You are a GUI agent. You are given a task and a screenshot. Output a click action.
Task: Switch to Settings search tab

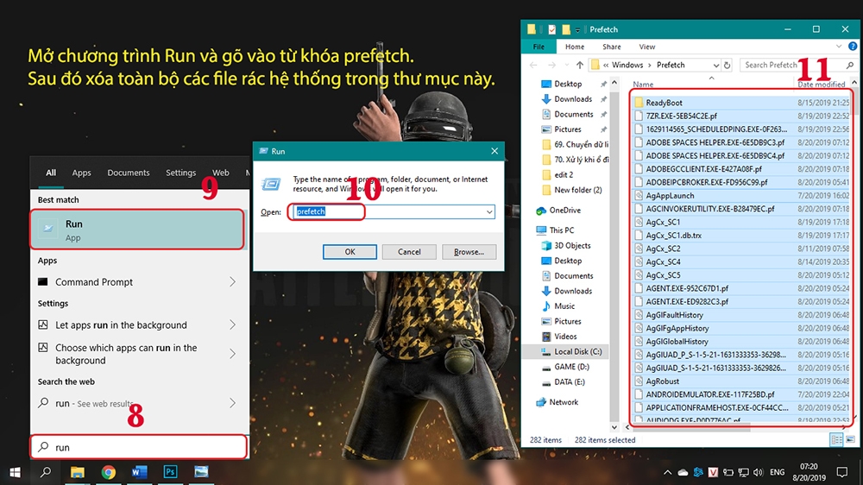pyautogui.click(x=180, y=173)
